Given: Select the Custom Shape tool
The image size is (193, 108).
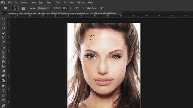Looking at the screenshot, I should click(x=3, y=100).
